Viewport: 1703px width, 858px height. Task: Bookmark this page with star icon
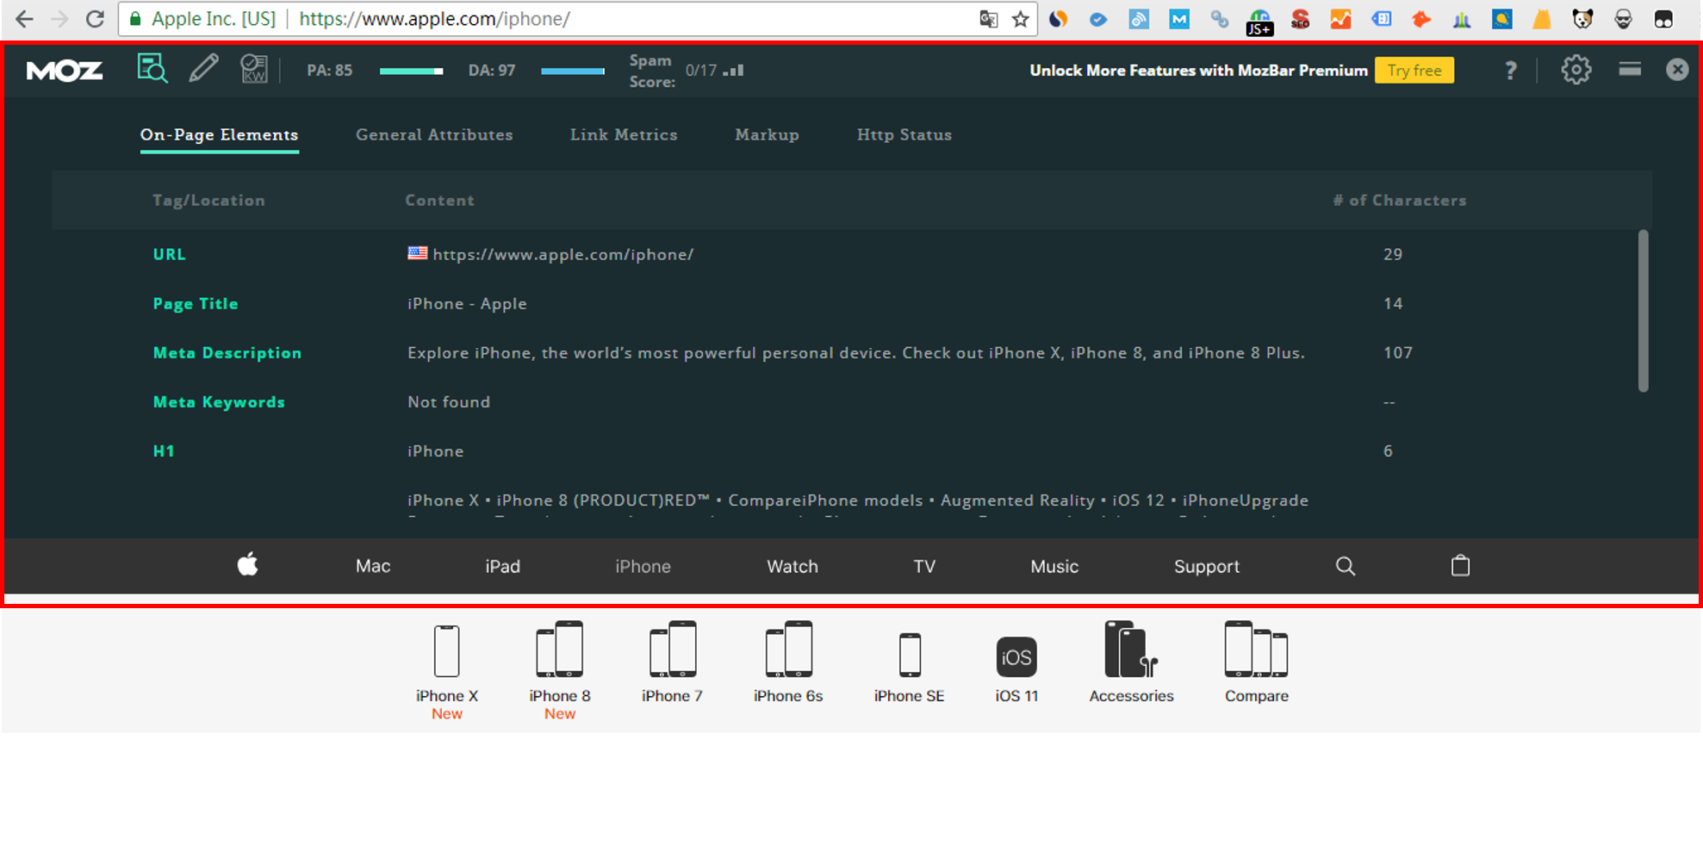1021,19
